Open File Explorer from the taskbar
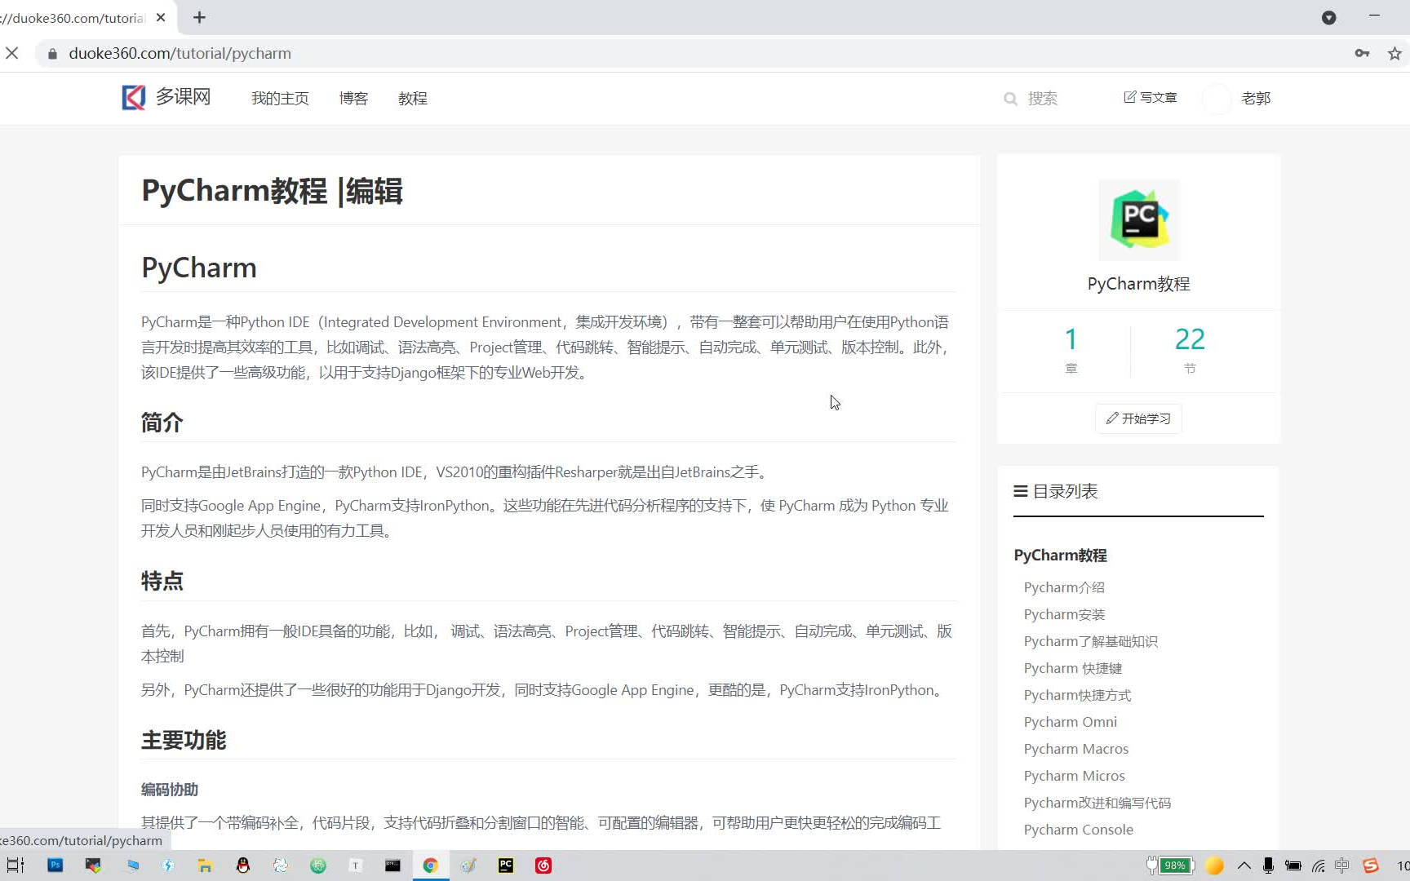This screenshot has height=881, width=1410. 205,866
